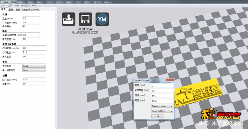Click the Load model file icon

pos(68,19)
